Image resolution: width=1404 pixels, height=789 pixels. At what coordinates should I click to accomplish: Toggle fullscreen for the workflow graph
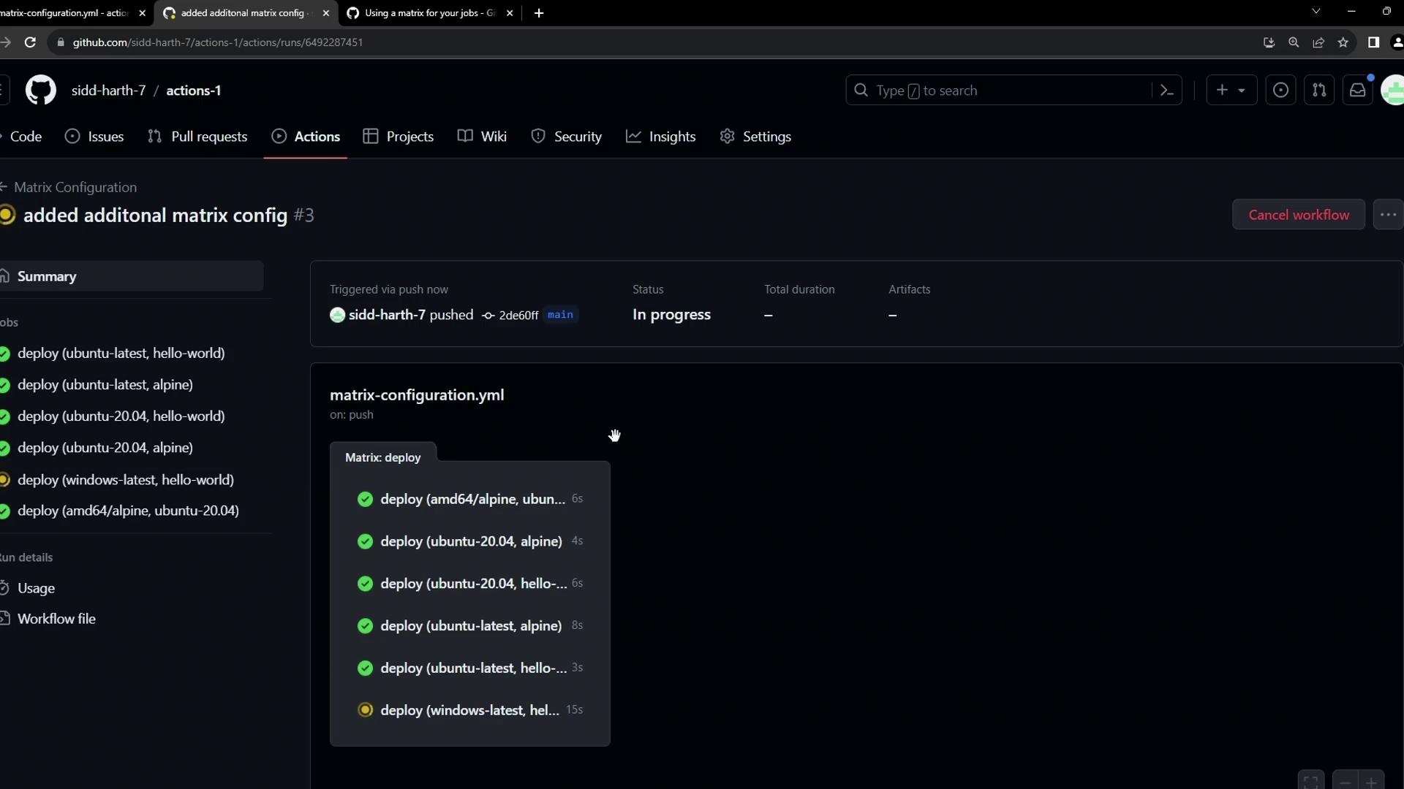click(1311, 782)
